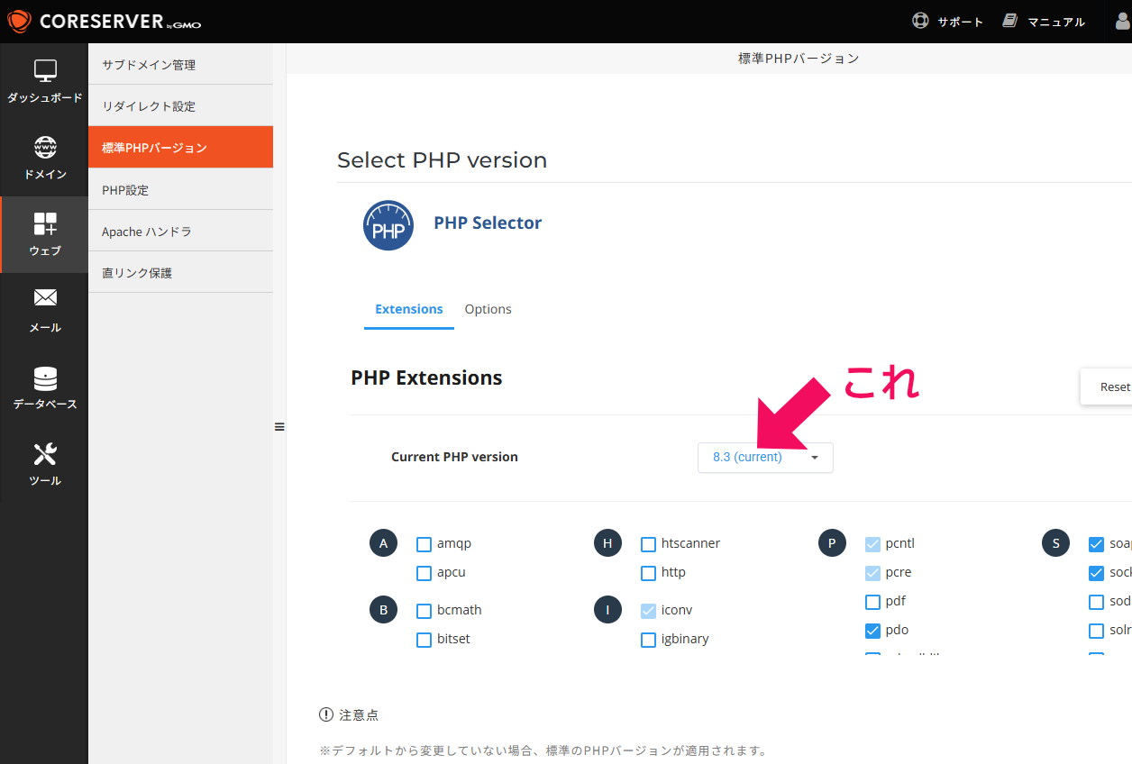Enable the http extension checkbox
Screen dimensions: 1132x764
click(648, 573)
